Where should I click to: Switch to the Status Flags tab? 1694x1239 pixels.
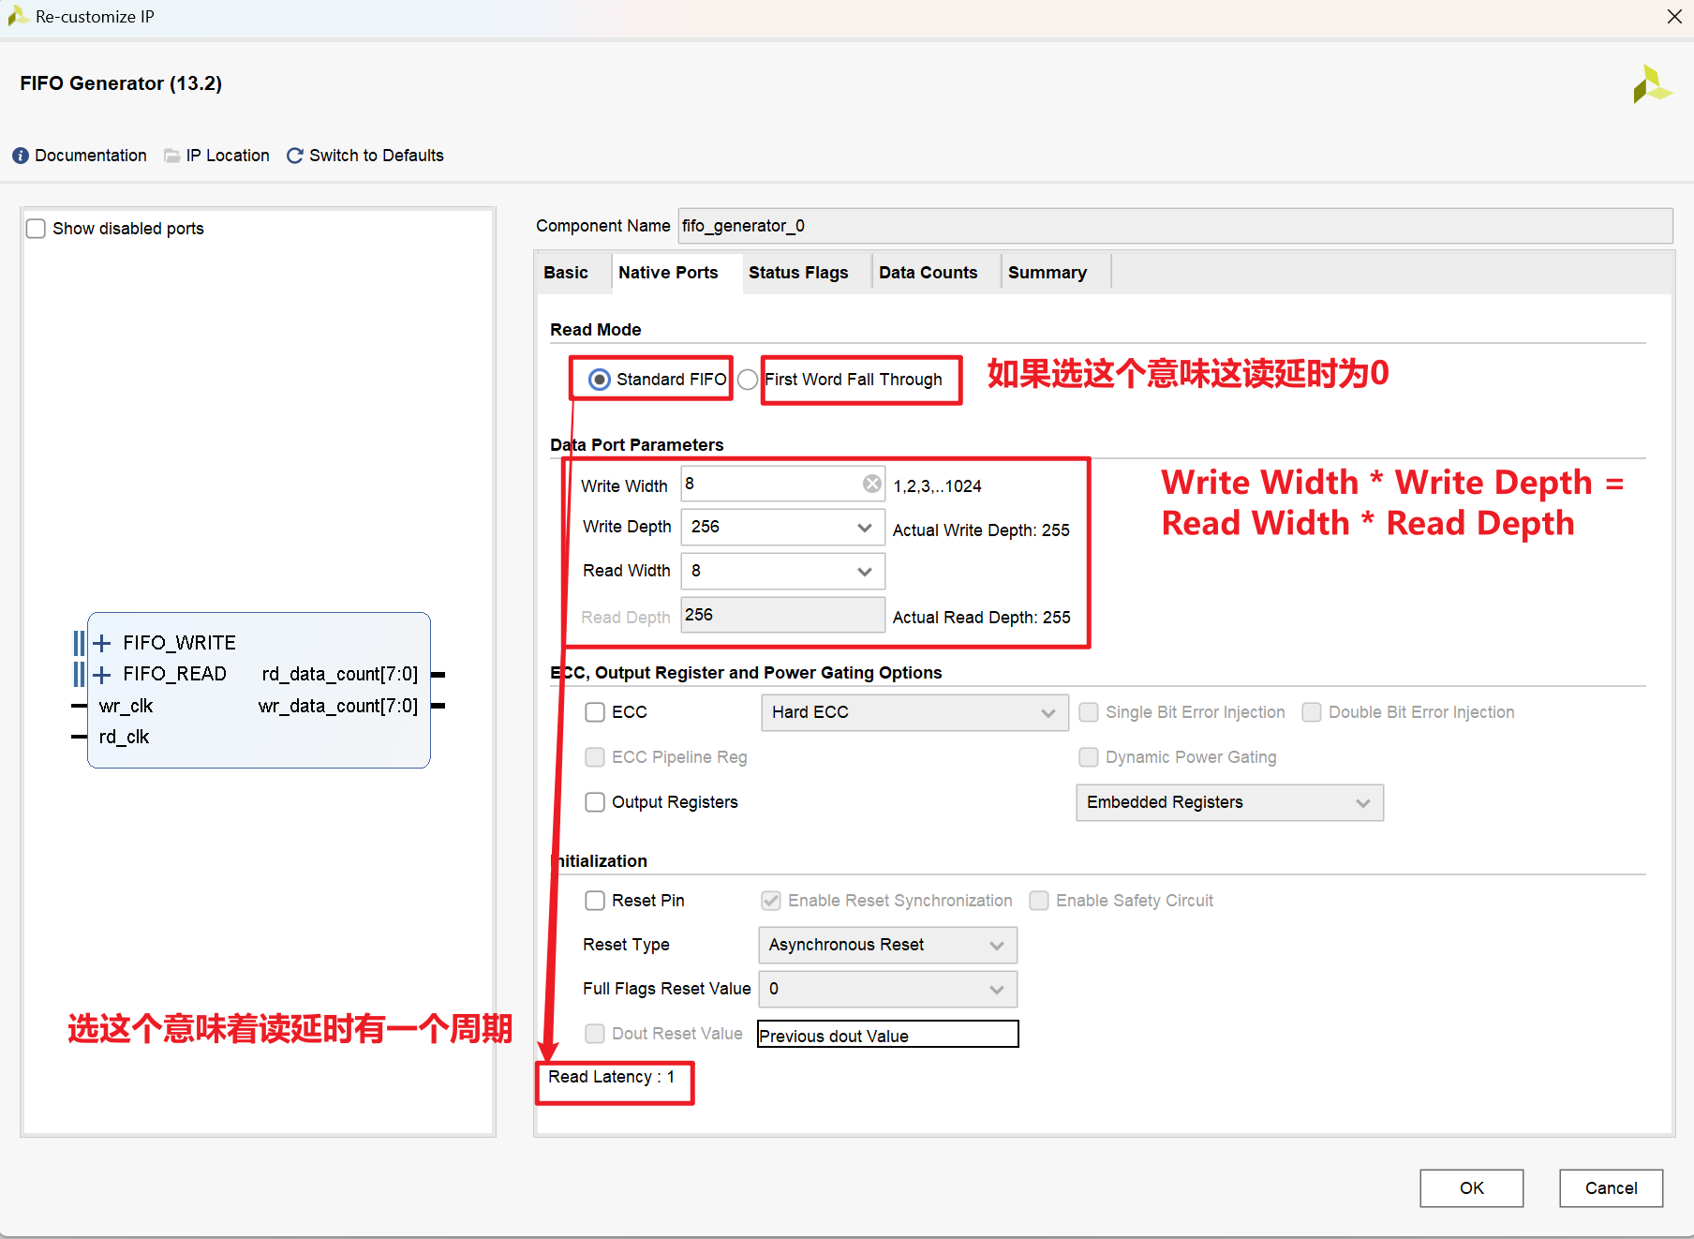pos(798,273)
